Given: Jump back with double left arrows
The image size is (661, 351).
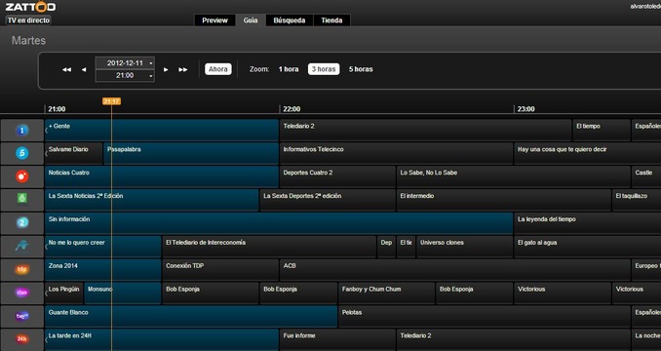Looking at the screenshot, I should click(66, 69).
